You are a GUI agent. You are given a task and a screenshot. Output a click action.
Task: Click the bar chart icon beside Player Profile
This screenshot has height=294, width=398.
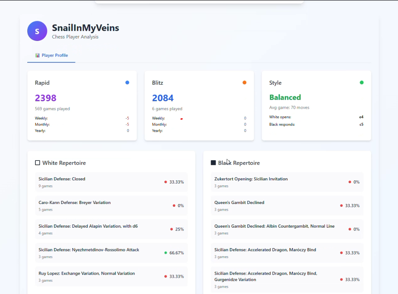pos(37,55)
